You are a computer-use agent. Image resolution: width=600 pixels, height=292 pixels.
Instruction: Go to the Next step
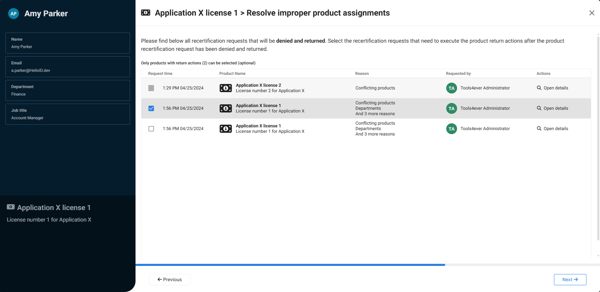click(570, 279)
